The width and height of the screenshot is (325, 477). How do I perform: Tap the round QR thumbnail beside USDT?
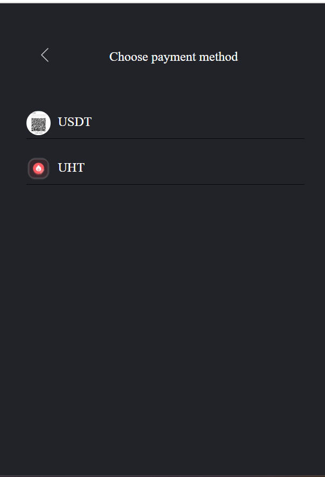(x=38, y=123)
